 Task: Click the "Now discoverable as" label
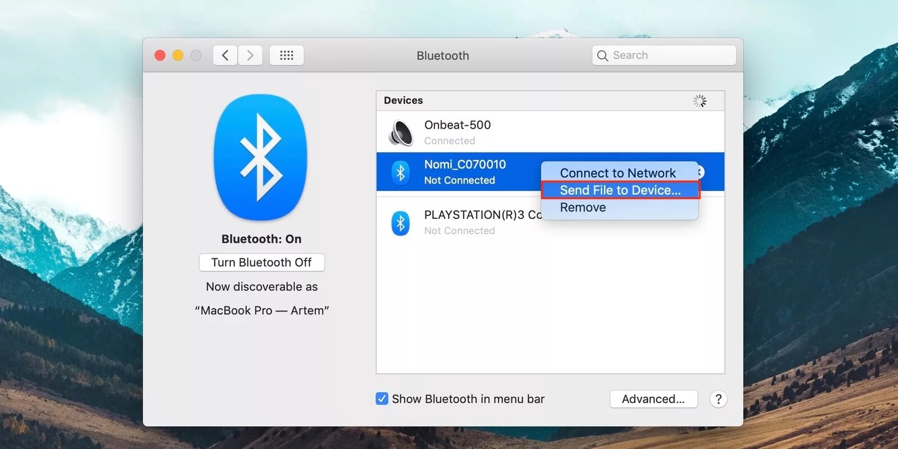point(262,286)
